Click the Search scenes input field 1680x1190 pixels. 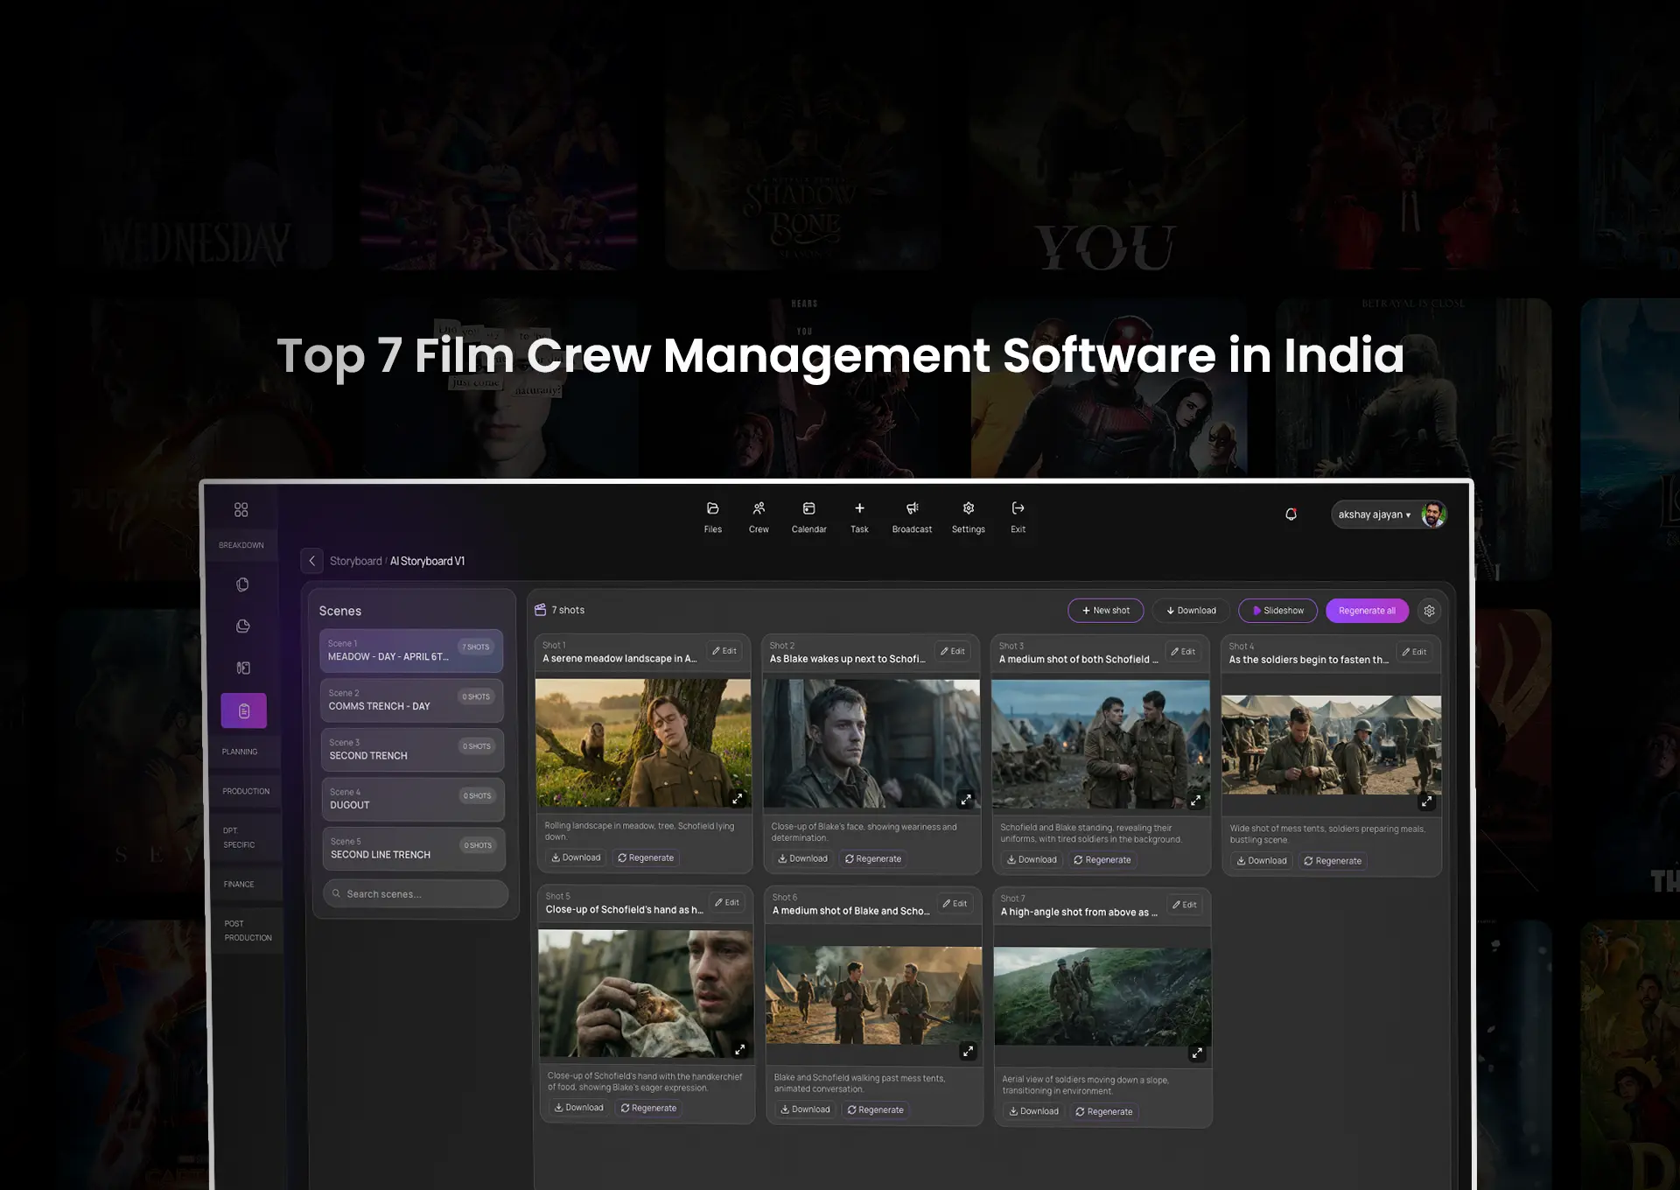[x=416, y=893]
